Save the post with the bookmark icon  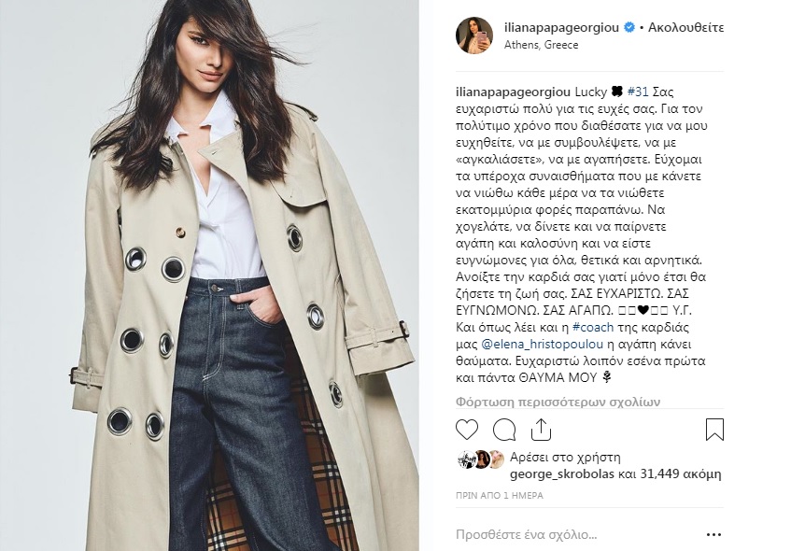[714, 430]
